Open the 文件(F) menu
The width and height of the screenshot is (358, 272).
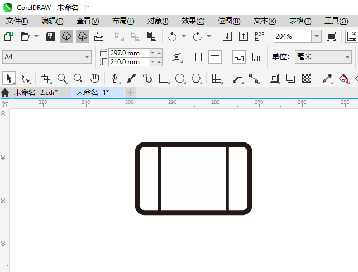pos(17,21)
